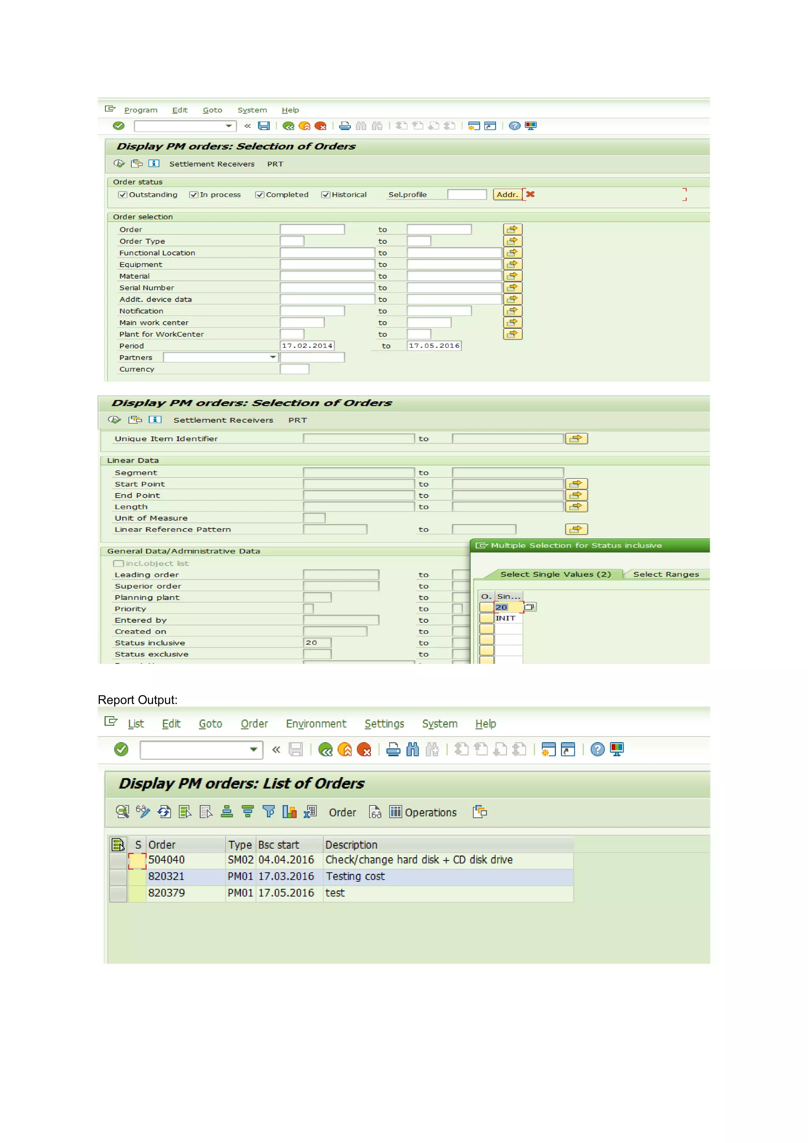
Task: Toggle the Historical checkbox
Action: [325, 195]
